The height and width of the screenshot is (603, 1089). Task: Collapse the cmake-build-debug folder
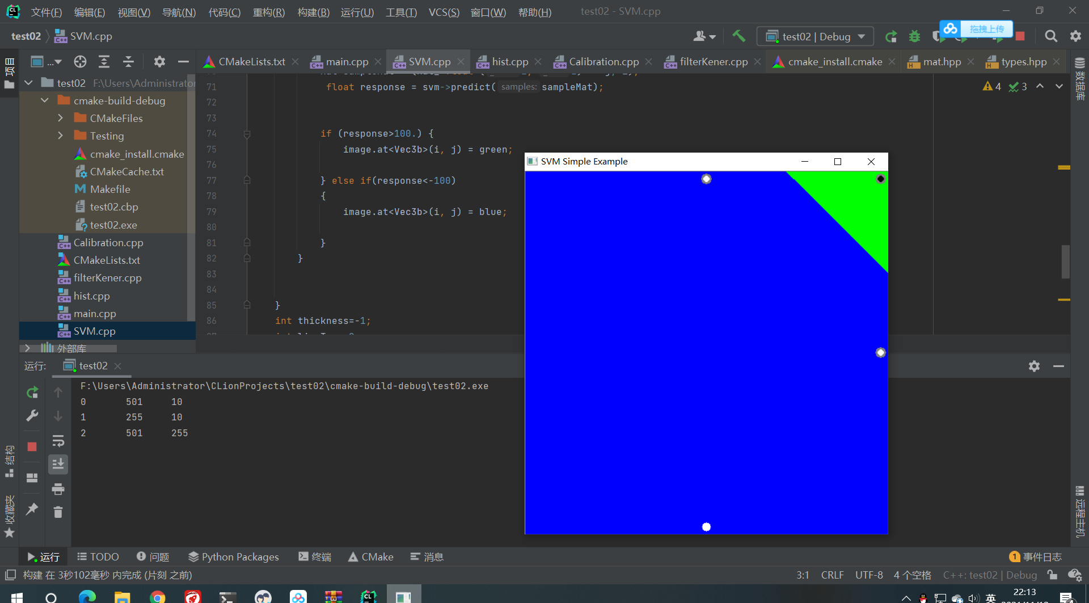click(44, 100)
